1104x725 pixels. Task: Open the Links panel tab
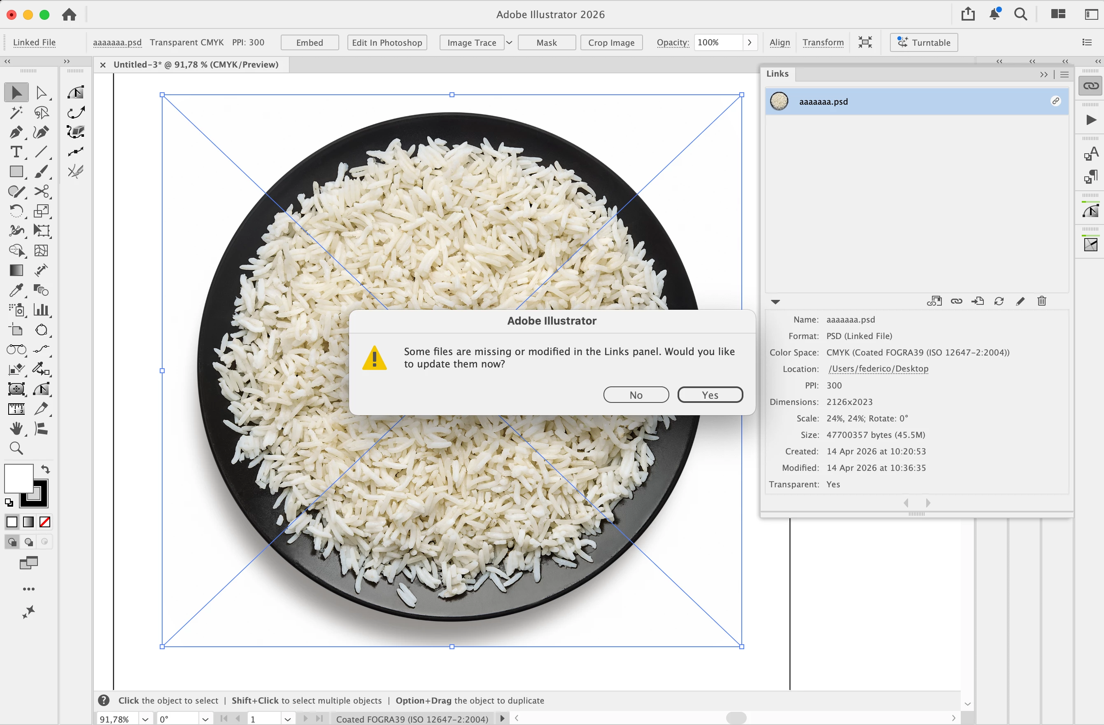[778, 74]
